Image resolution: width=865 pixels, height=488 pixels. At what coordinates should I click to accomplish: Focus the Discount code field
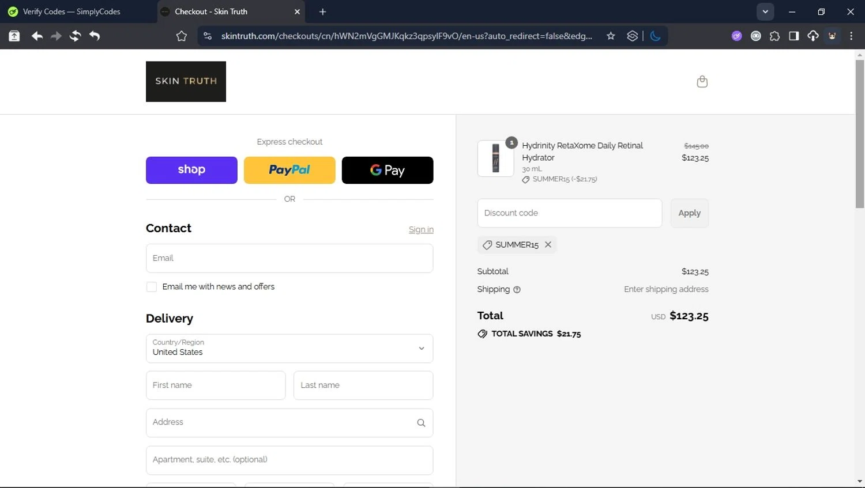point(570,213)
